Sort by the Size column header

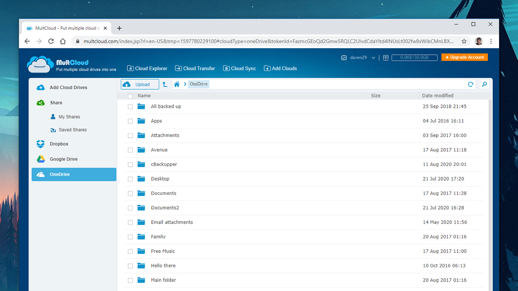pos(376,96)
